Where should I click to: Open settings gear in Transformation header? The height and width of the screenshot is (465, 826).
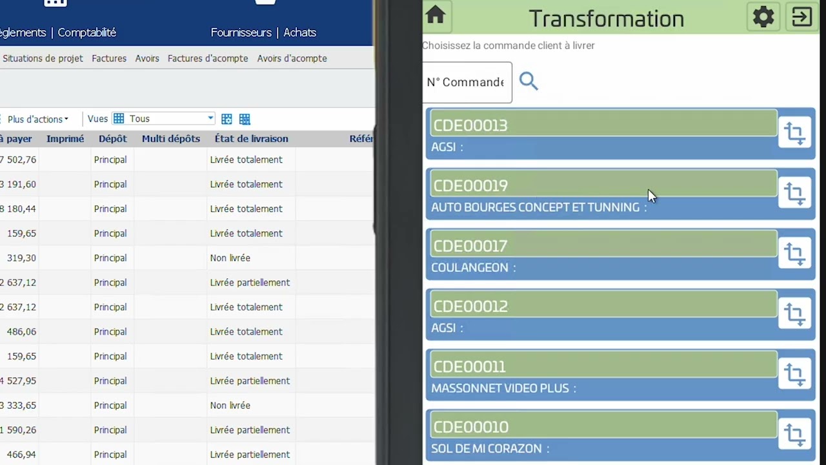(x=763, y=17)
